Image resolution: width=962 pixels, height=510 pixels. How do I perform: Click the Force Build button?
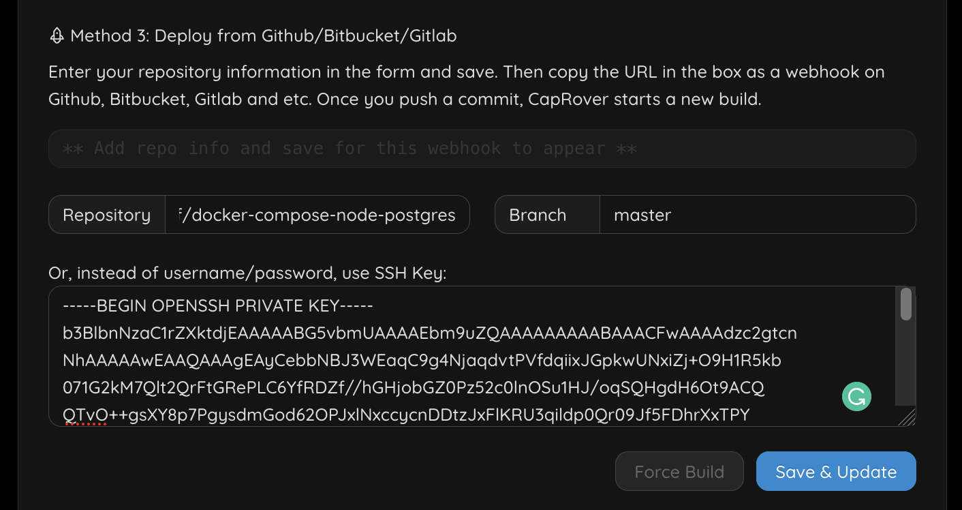tap(679, 470)
